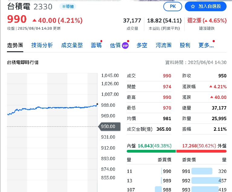Click the 991 ask volume bar
The image size is (232, 192).
pyautogui.click(x=202, y=171)
